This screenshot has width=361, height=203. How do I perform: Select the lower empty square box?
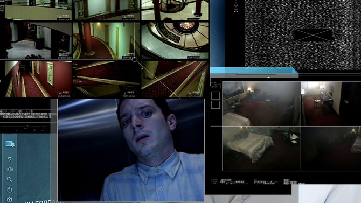click(x=216, y=104)
